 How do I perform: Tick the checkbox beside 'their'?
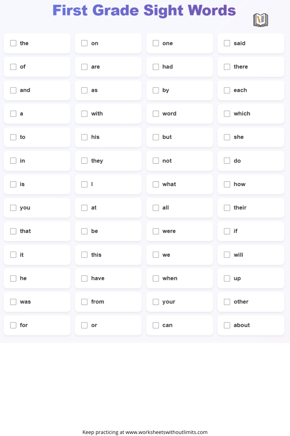coord(227,208)
